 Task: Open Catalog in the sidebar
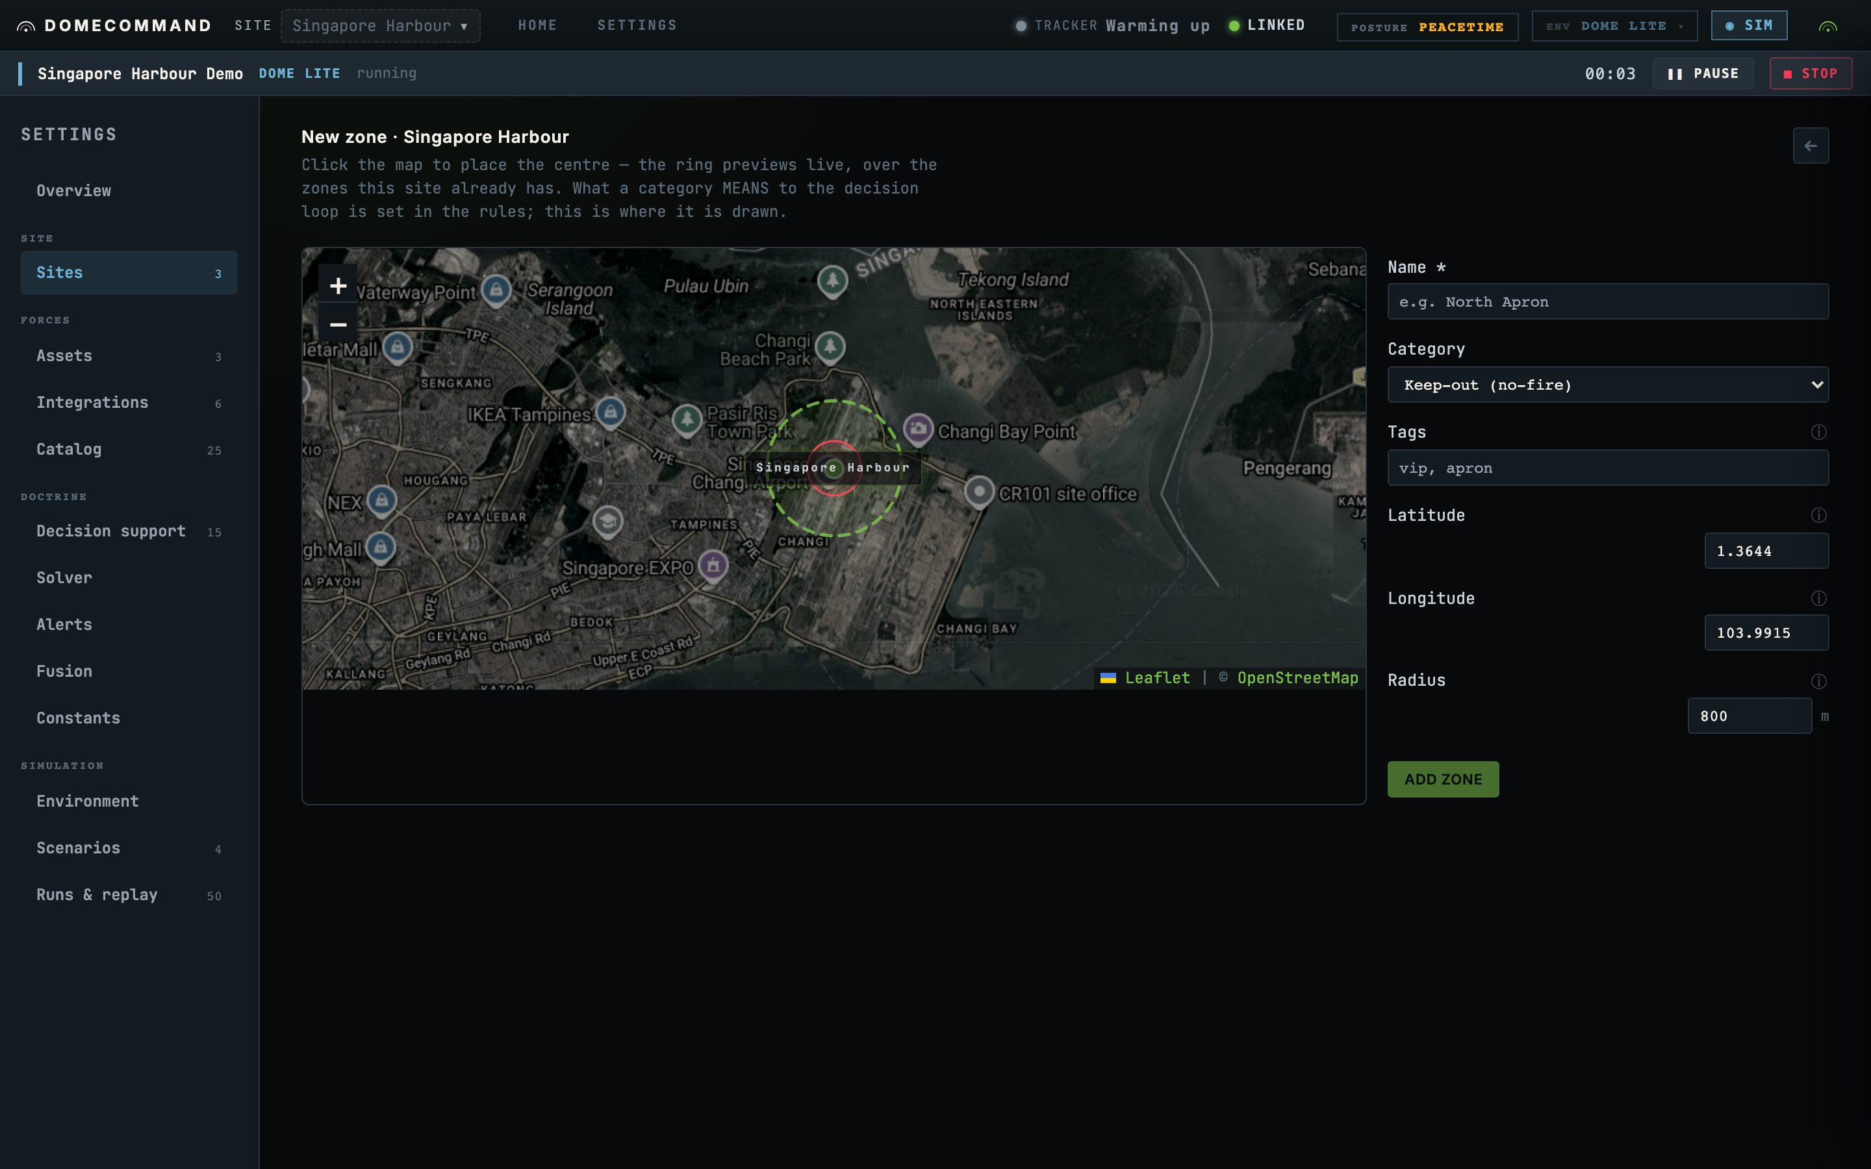click(x=129, y=450)
